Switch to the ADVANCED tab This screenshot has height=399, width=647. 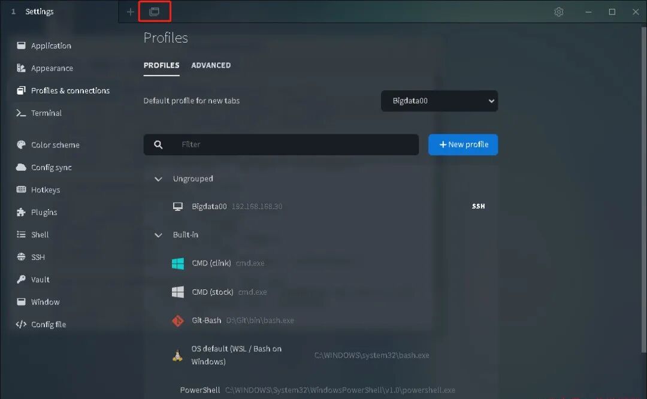(211, 65)
